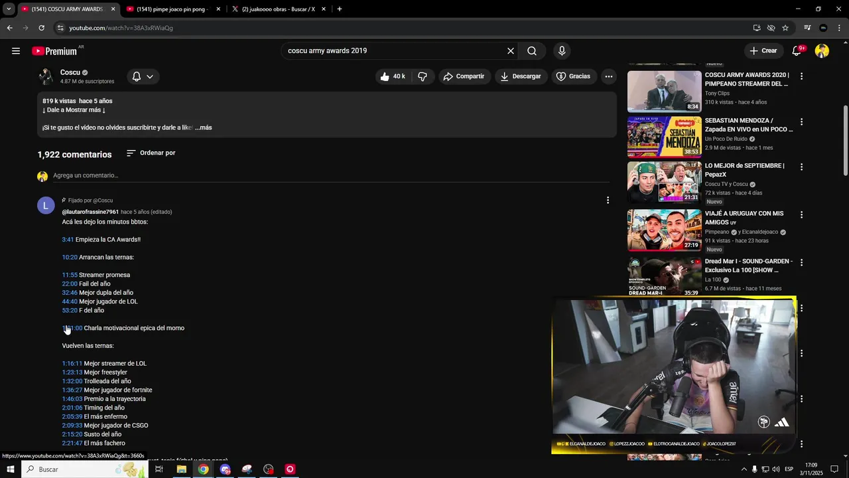Click Descargar download button
This screenshot has width=849, height=478.
(x=521, y=76)
